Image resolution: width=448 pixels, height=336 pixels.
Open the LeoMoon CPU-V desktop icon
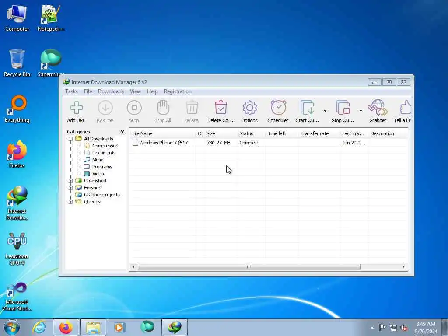17,249
